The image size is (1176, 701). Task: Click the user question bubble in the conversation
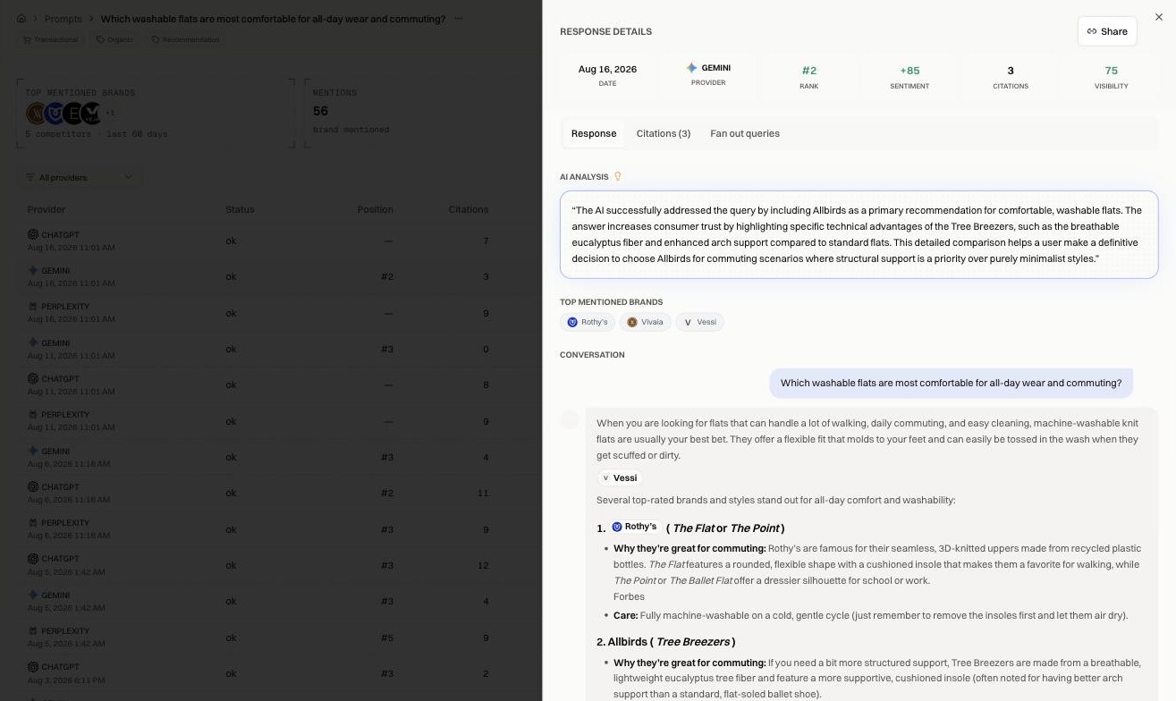[x=951, y=383]
